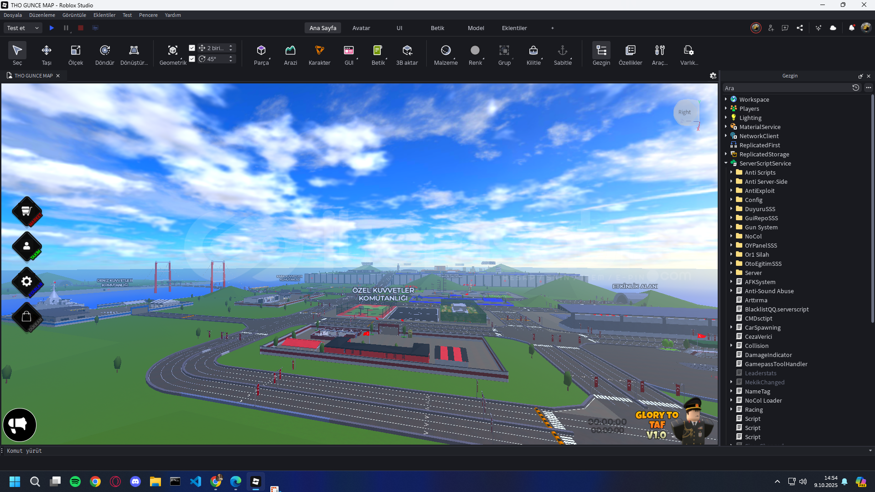Click the market cart button in viewport
This screenshot has height=492, width=875.
click(27, 211)
